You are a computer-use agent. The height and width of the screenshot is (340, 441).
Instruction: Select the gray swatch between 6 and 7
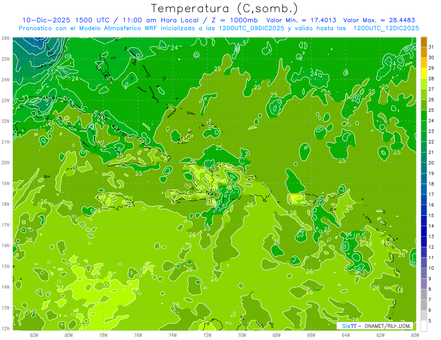click(424, 304)
